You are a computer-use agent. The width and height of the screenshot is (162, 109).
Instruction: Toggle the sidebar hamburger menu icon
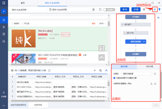4,3
